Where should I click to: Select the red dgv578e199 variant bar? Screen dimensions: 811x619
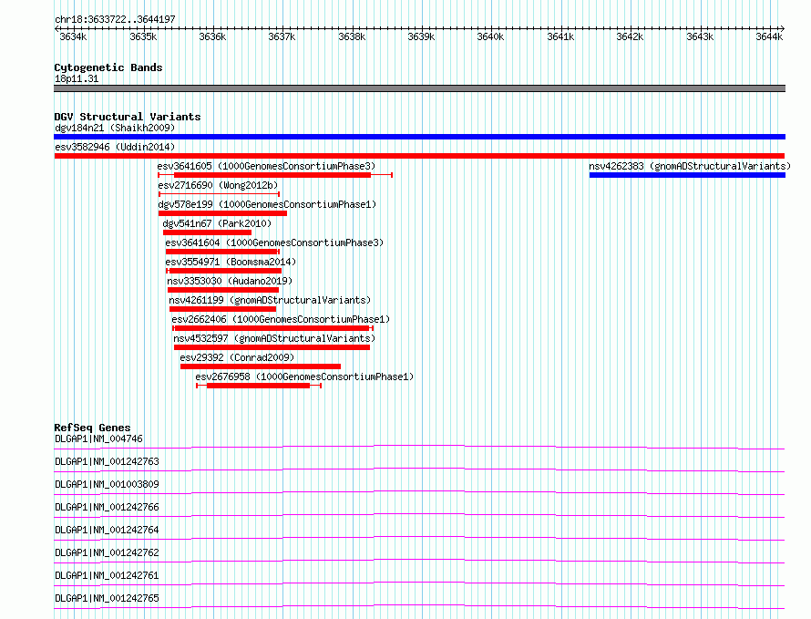(222, 213)
